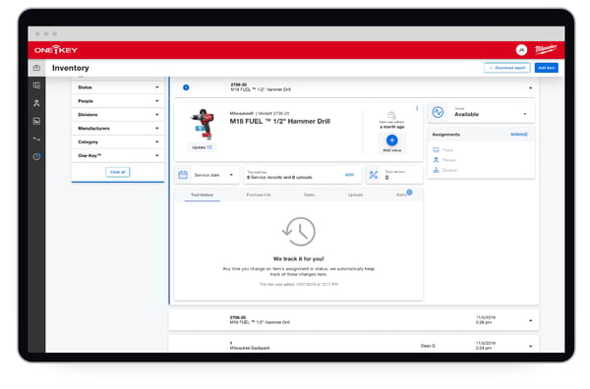Screen dimensions: 590x389
Task: Switch to the Purchase info tab
Action: coord(259,194)
